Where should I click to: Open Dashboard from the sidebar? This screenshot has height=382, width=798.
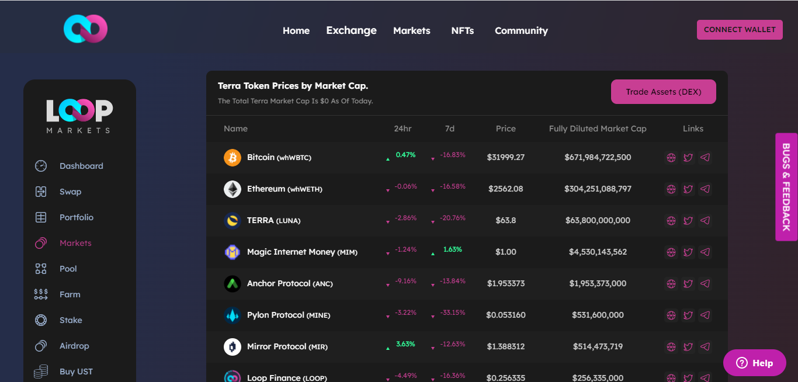(x=81, y=166)
